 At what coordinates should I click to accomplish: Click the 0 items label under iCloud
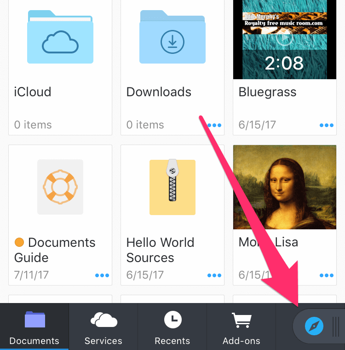pos(33,125)
